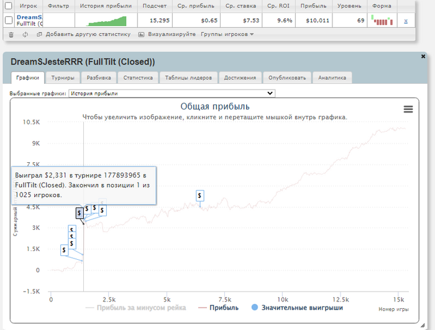Open the Турниры tab
This screenshot has height=330, width=435.
(x=63, y=78)
